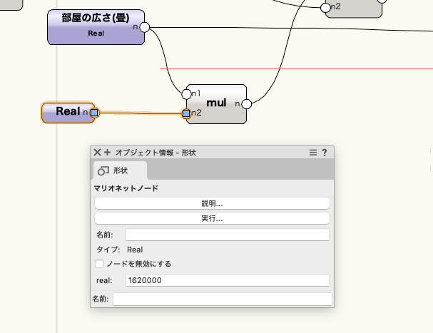Click the bottom 名前 field below real
The image size is (433, 333).
point(222,299)
